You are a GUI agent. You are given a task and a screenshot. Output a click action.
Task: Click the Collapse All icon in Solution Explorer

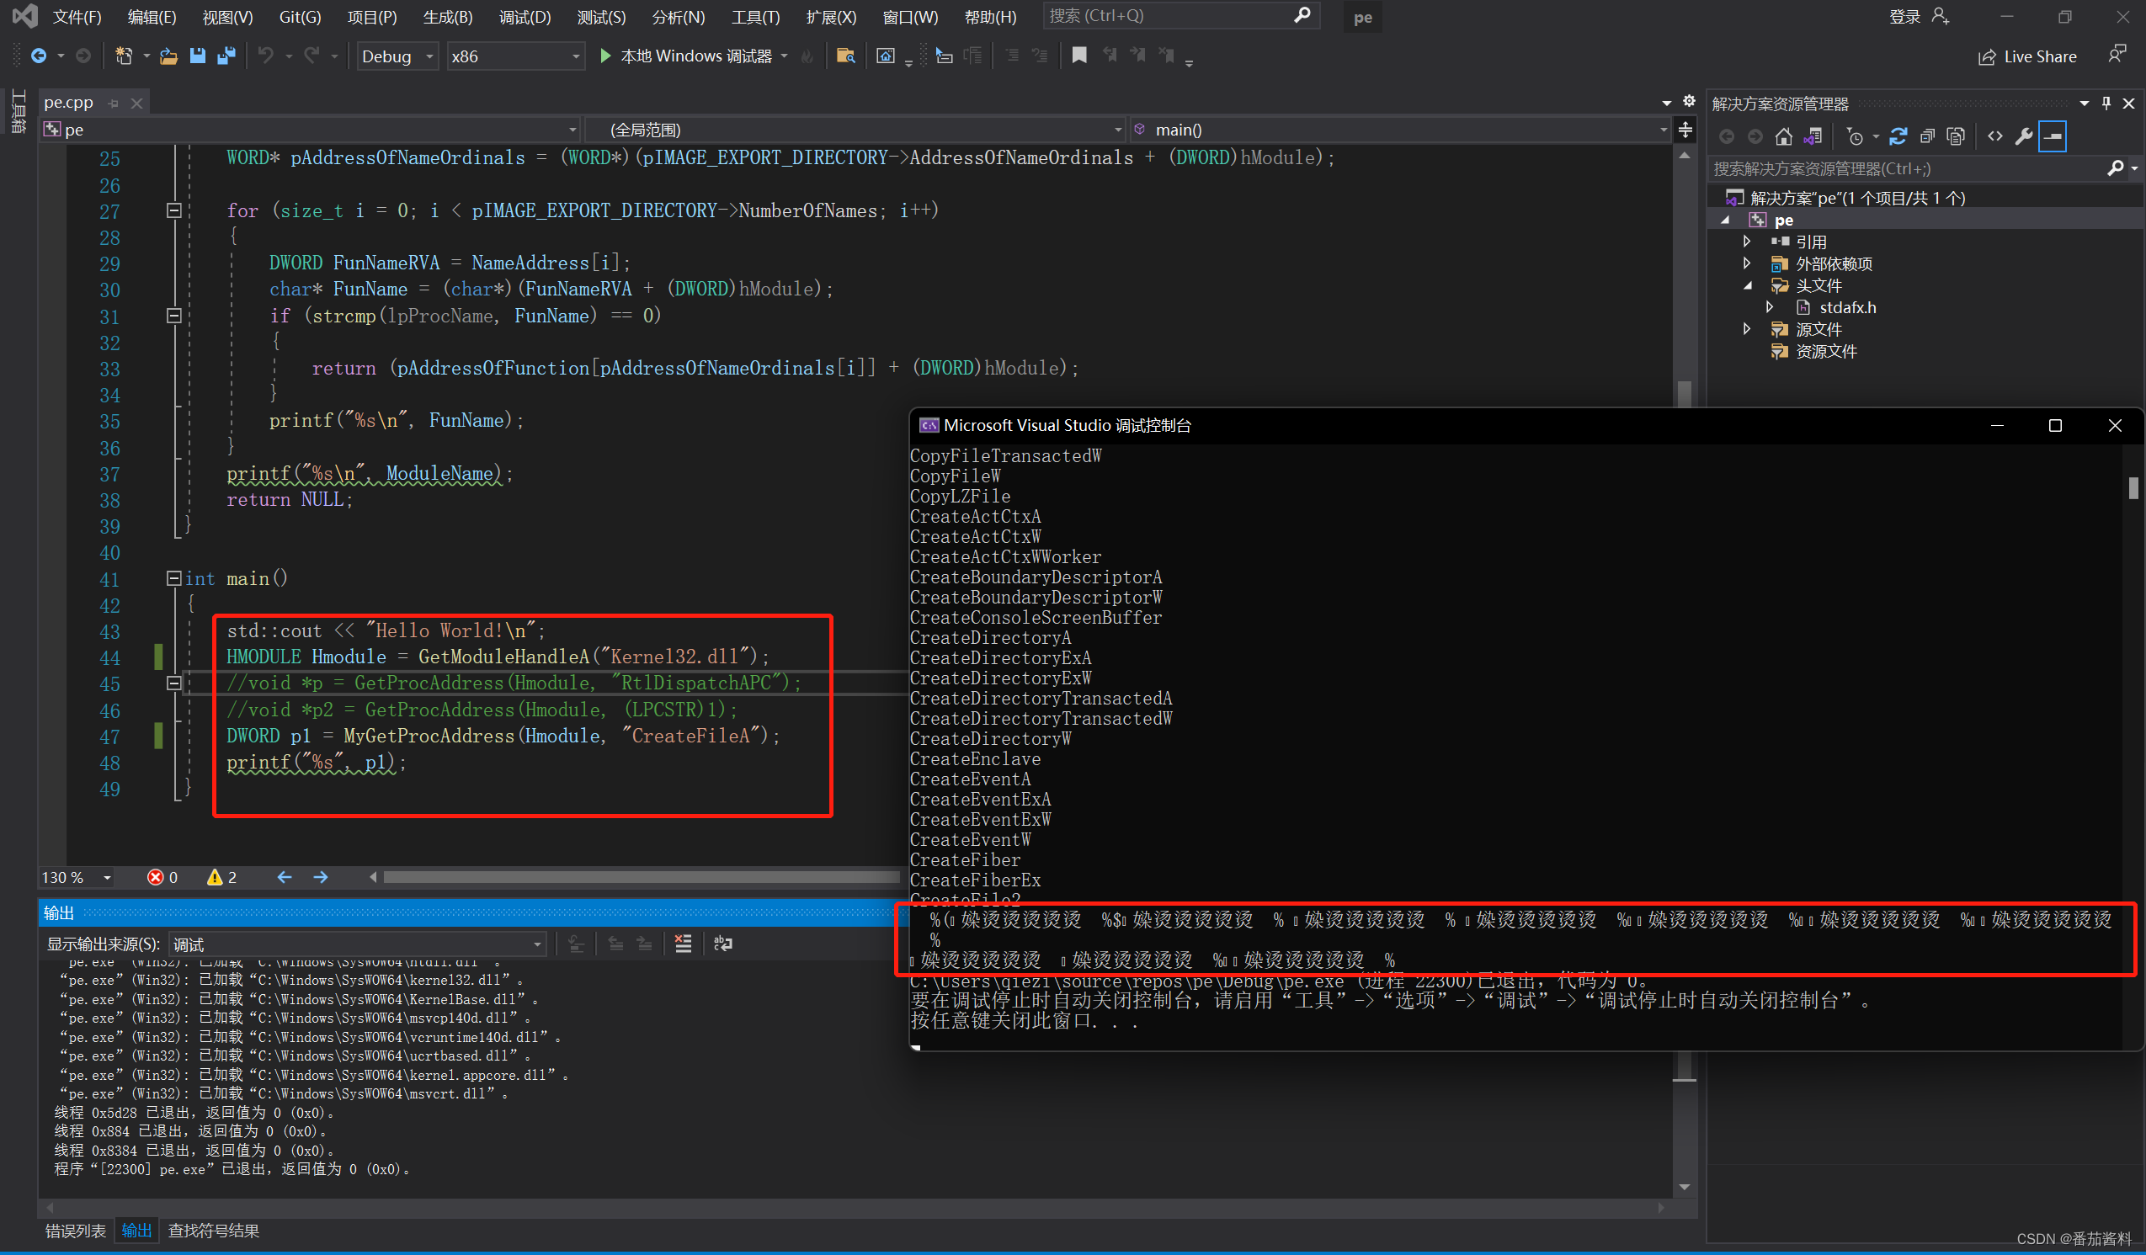(1927, 136)
